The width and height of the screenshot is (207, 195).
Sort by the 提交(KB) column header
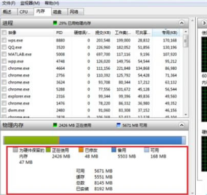tap(103, 32)
